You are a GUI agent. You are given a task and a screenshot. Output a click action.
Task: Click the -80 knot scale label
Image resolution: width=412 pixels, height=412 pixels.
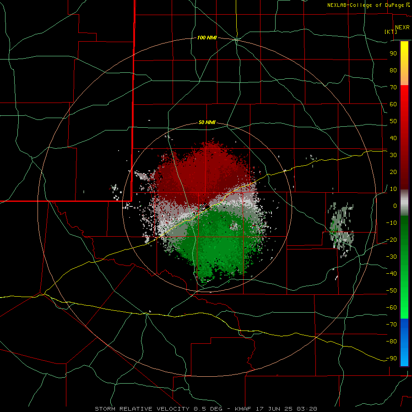click(x=391, y=342)
